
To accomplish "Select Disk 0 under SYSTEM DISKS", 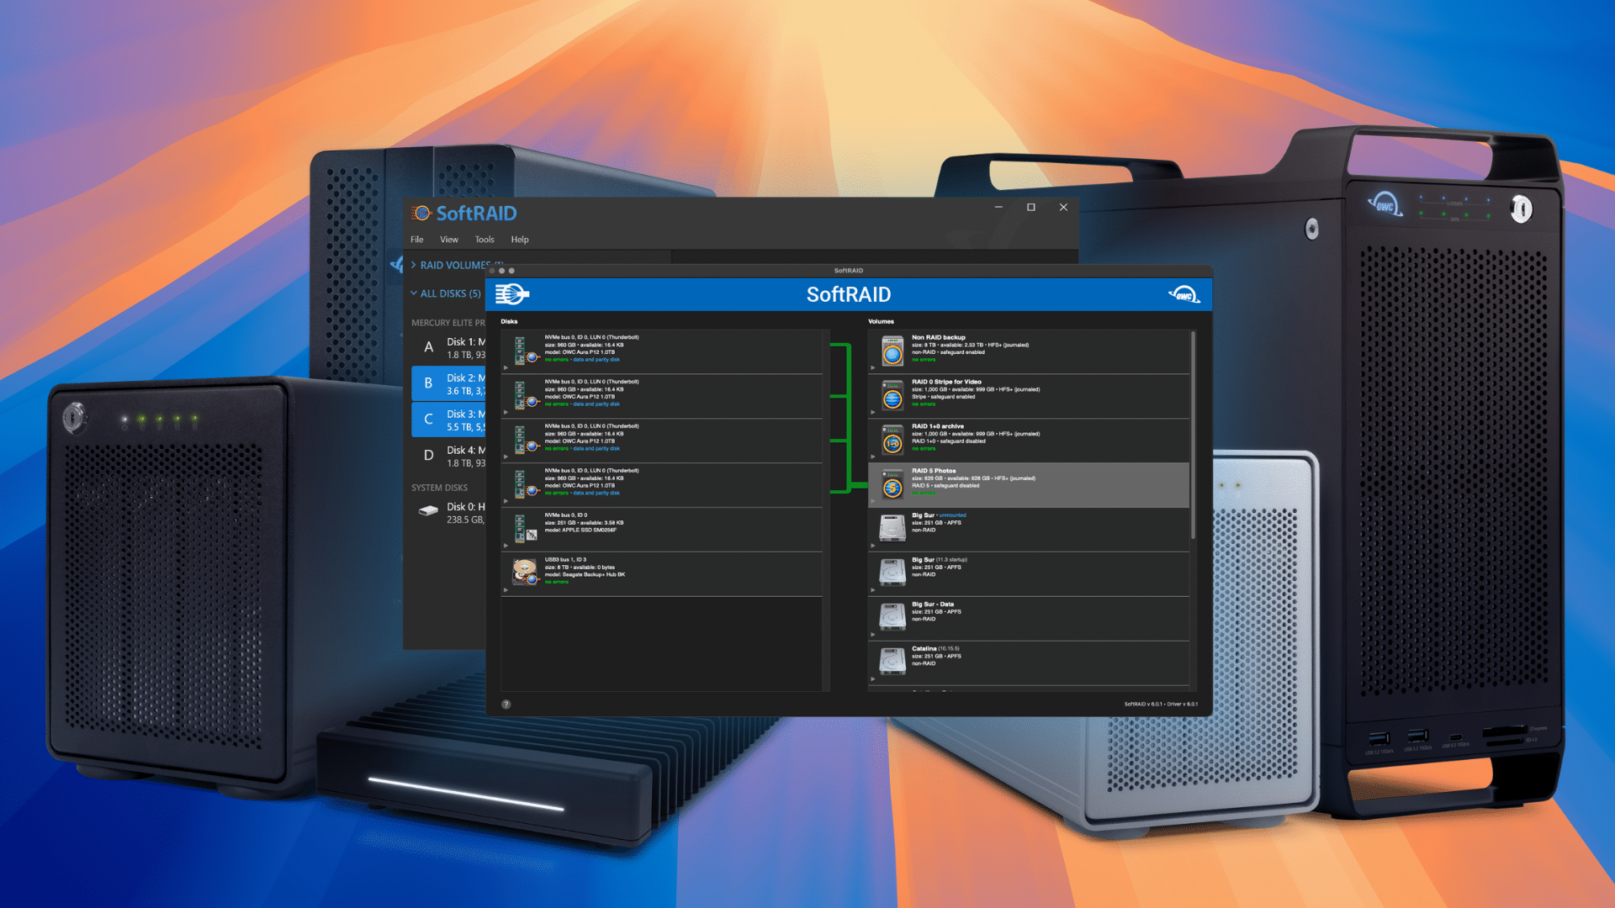I will click(x=448, y=513).
